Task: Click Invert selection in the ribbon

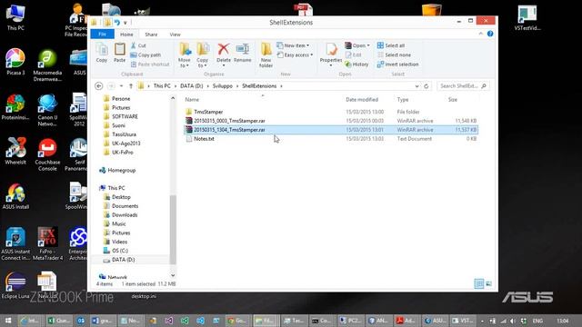Action: [397, 64]
